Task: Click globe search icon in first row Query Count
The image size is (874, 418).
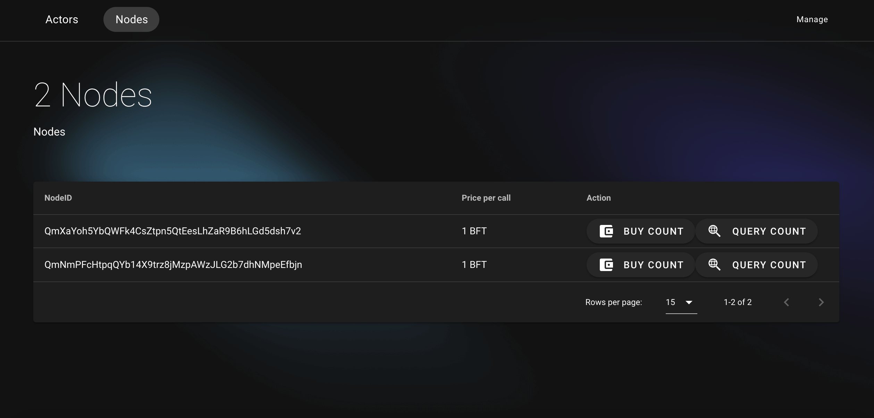Action: tap(714, 231)
